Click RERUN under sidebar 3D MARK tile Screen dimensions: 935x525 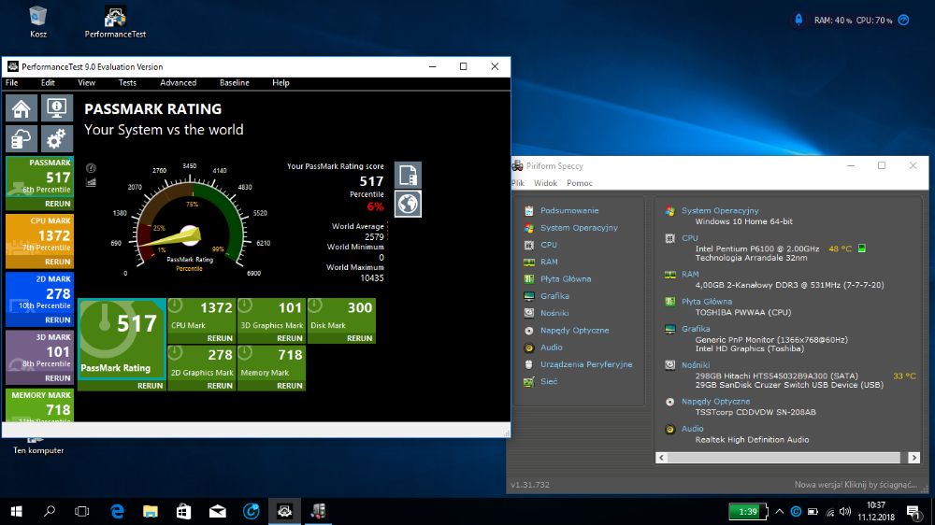(x=58, y=377)
